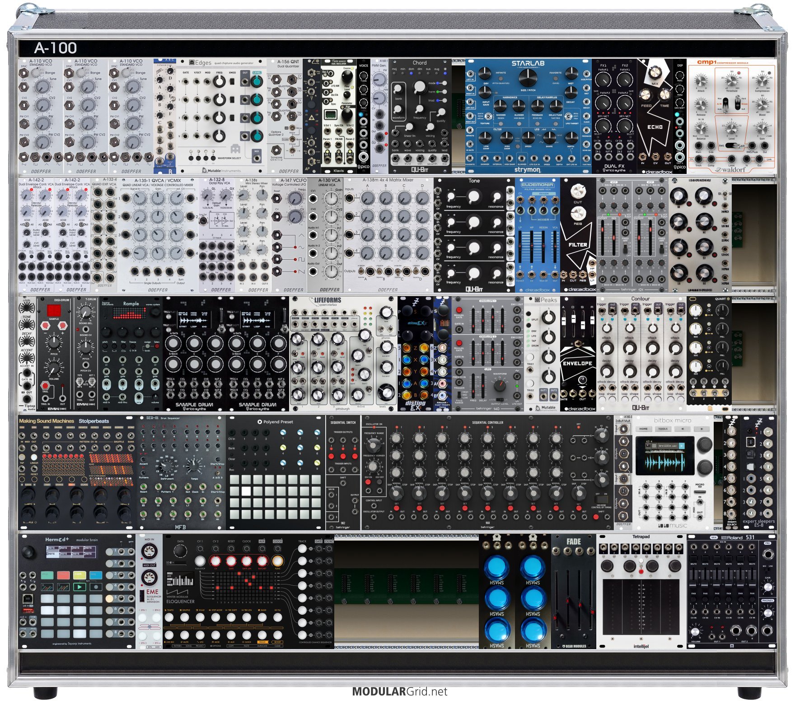Click the VOLUME knob on Roland 531
Screen dimensions: 800x701
[x=696, y=631]
